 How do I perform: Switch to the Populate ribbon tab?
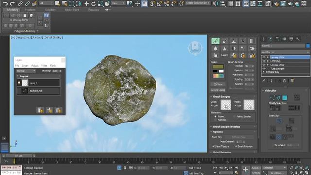[x=93, y=10]
